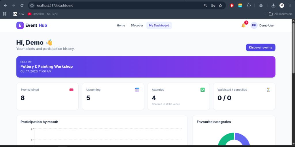Click the Upcoming calendar icon

[x=137, y=90]
